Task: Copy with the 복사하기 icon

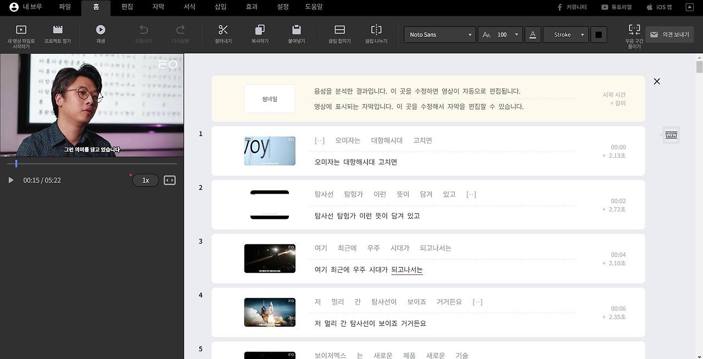Action: pos(260,30)
